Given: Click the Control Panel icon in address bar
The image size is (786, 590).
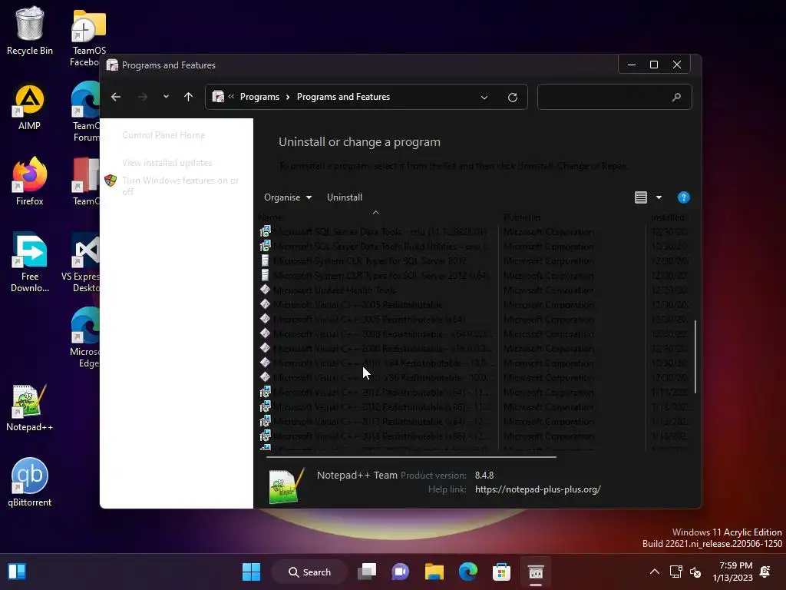Looking at the screenshot, I should [x=218, y=96].
